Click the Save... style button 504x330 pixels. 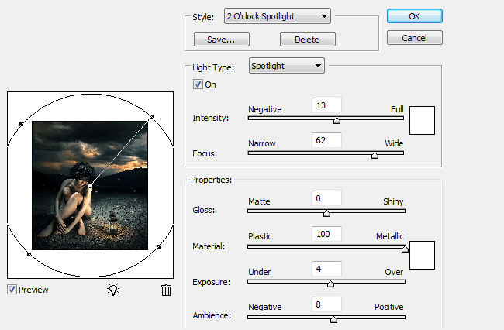(x=221, y=39)
